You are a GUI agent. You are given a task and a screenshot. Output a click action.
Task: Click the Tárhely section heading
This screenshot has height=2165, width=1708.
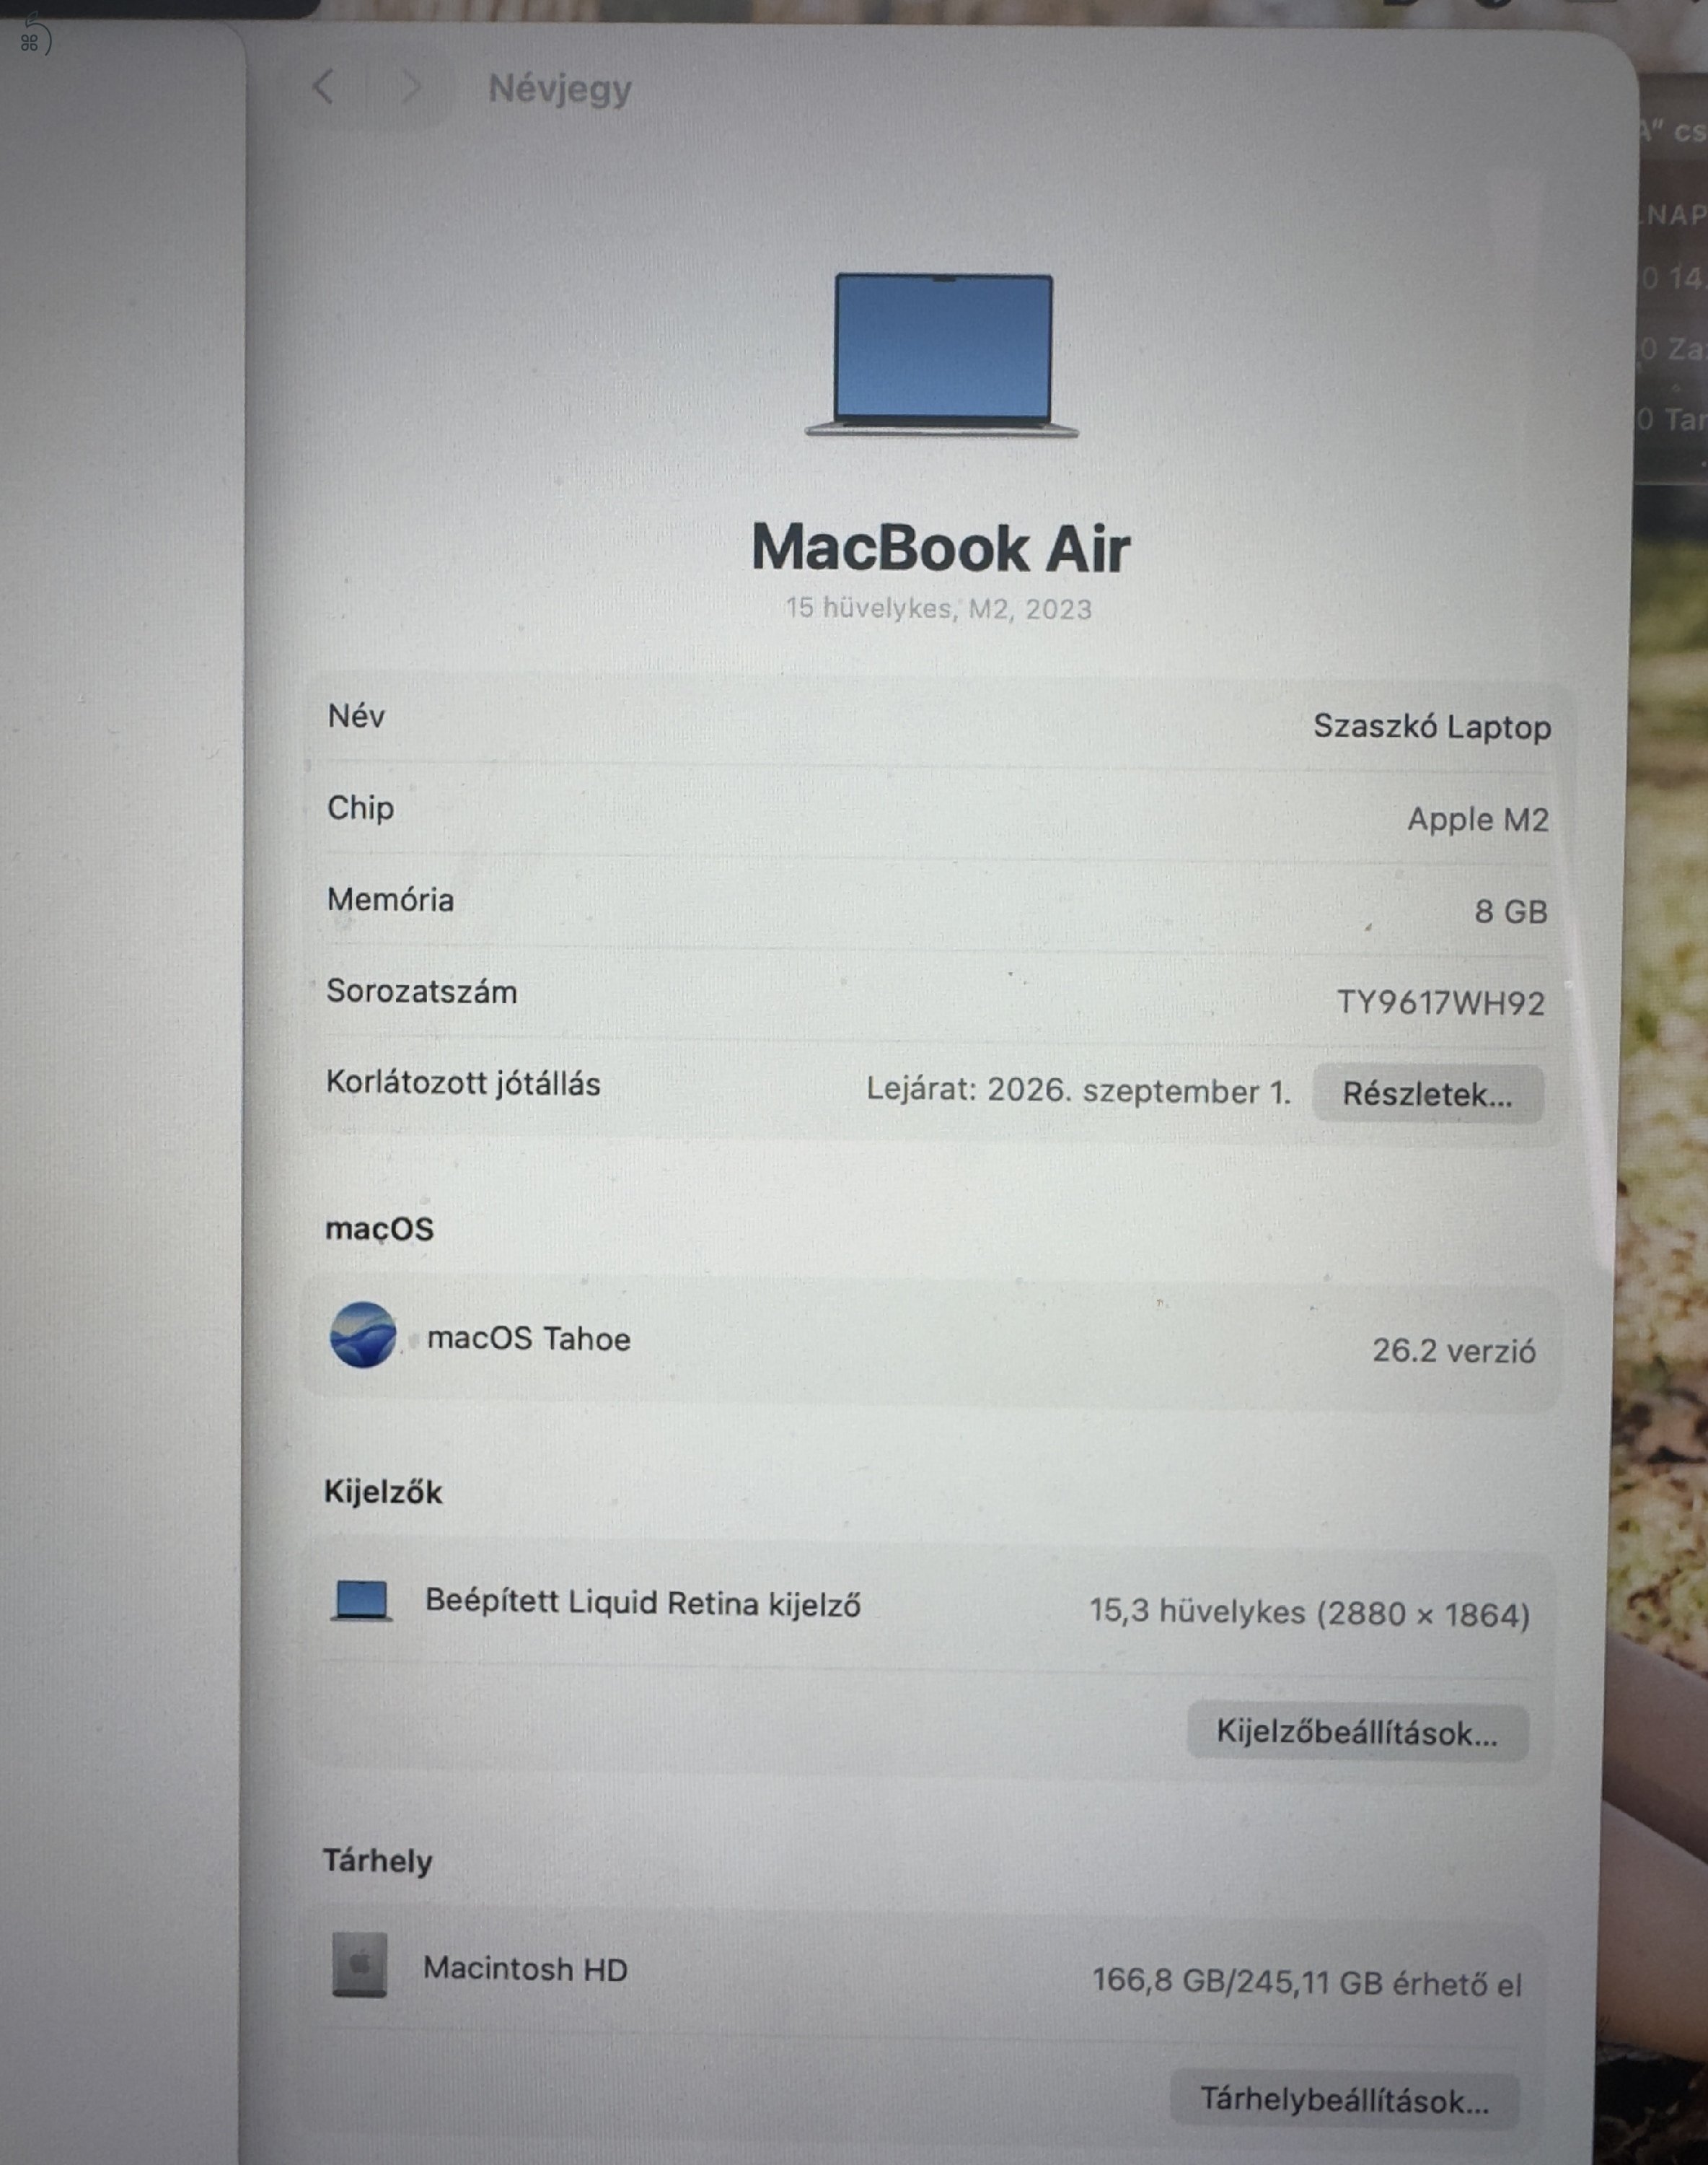377,1861
